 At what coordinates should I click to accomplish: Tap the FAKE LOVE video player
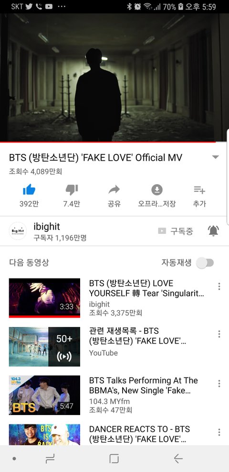click(x=114, y=77)
